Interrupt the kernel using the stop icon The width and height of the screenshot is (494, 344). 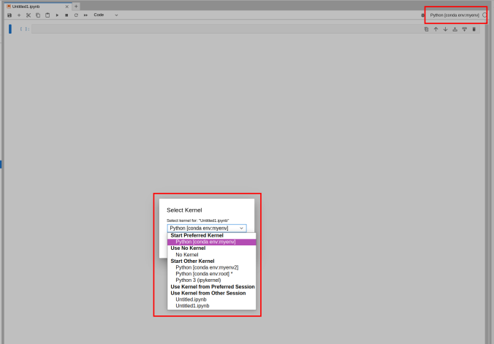(66, 15)
